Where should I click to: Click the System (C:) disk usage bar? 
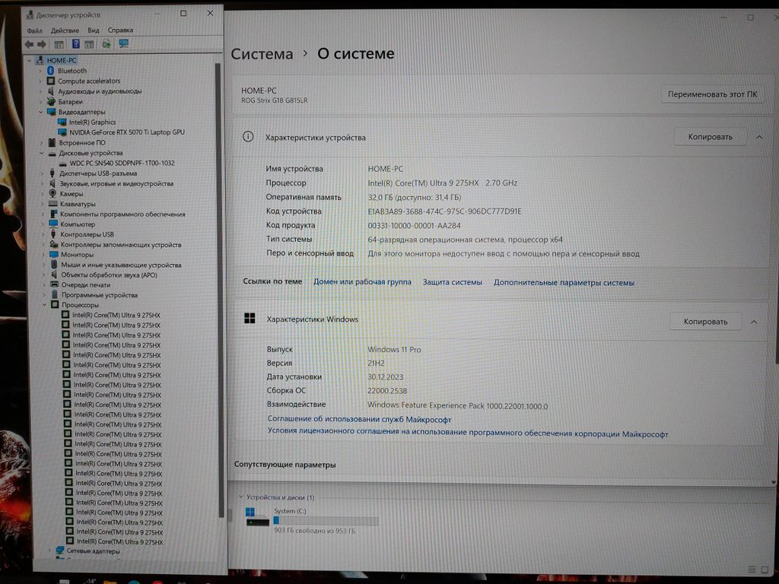pyautogui.click(x=325, y=521)
